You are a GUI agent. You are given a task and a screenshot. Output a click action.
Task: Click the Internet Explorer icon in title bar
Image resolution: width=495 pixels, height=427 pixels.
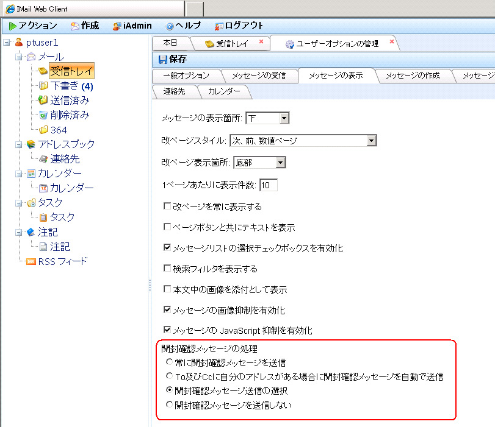click(x=10, y=9)
